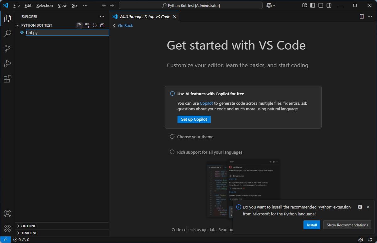Click the 'Choose your theme' step title
Screen dimensions: 377x243
point(195,137)
